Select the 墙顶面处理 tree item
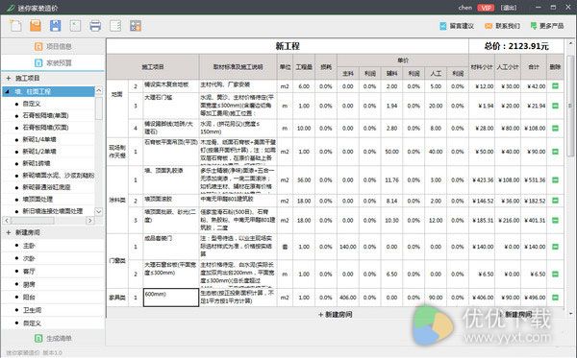 coord(38,200)
